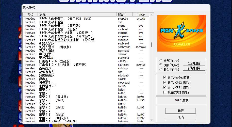
Task: Uncheck the 显示 CPS2 游戏 checkbox
Action: [x=165, y=83]
